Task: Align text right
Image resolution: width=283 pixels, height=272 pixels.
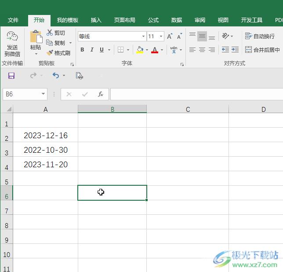Action: point(212,50)
